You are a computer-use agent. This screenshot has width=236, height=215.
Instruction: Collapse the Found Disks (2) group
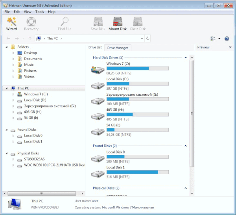186,146
